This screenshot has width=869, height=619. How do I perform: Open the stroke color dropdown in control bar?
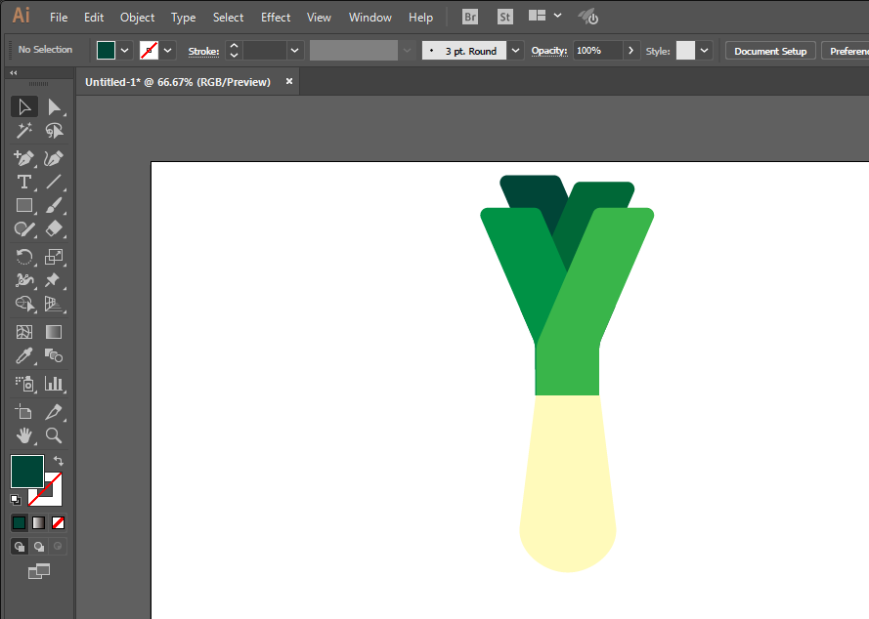tap(167, 51)
